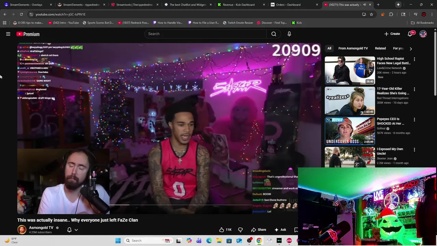
Task: Open All Bookmarks folder
Action: coord(422,23)
